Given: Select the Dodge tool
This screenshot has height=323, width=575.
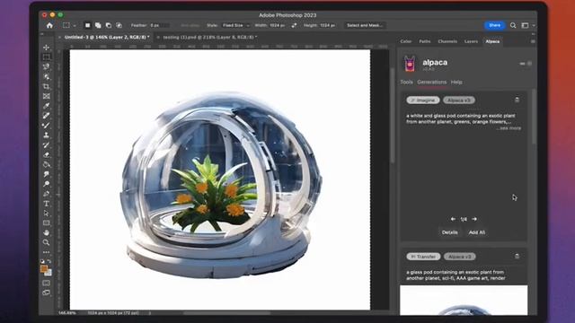Looking at the screenshot, I should point(46,184).
